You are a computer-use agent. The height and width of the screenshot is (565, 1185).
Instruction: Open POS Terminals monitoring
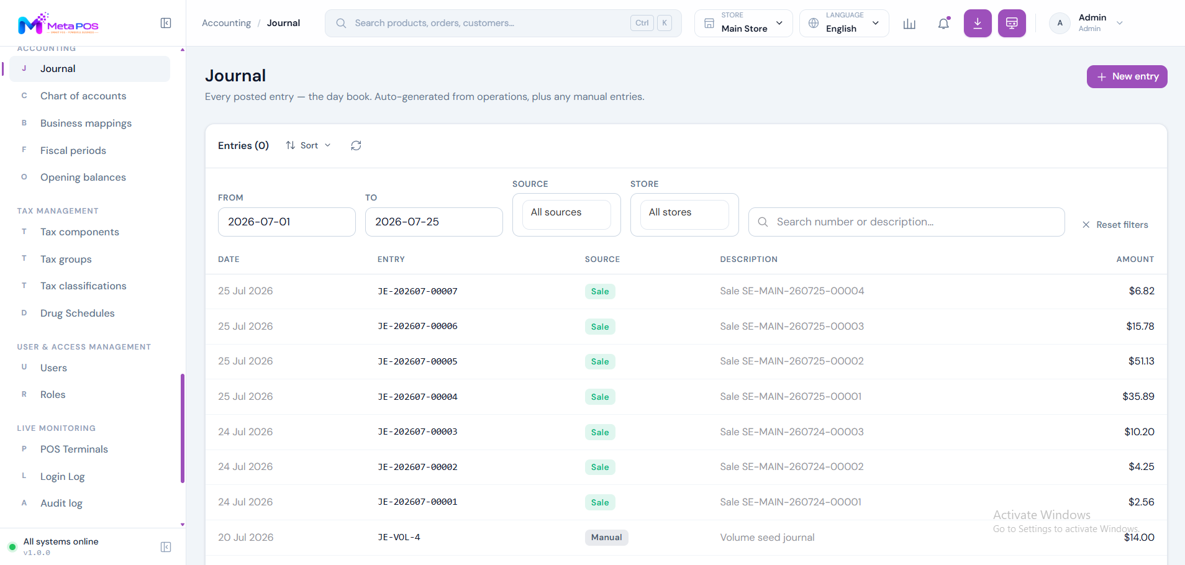pos(89,450)
